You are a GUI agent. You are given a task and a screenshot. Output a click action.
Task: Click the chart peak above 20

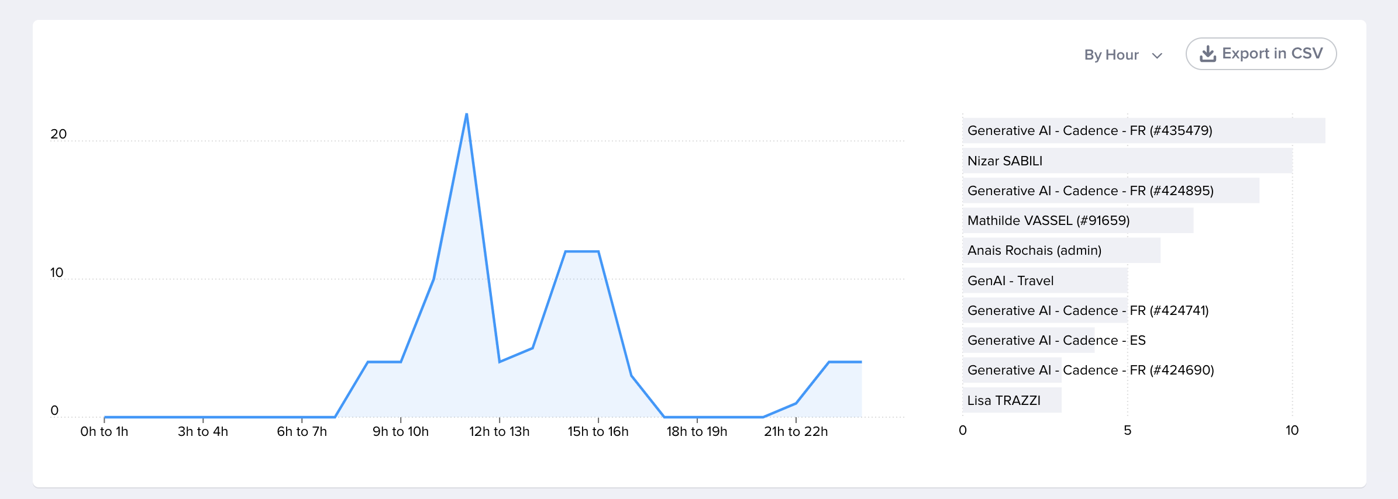(466, 114)
